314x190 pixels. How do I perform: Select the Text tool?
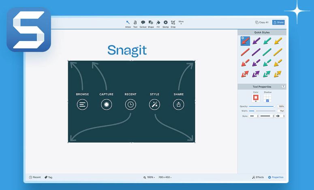pyautogui.click(x=135, y=24)
